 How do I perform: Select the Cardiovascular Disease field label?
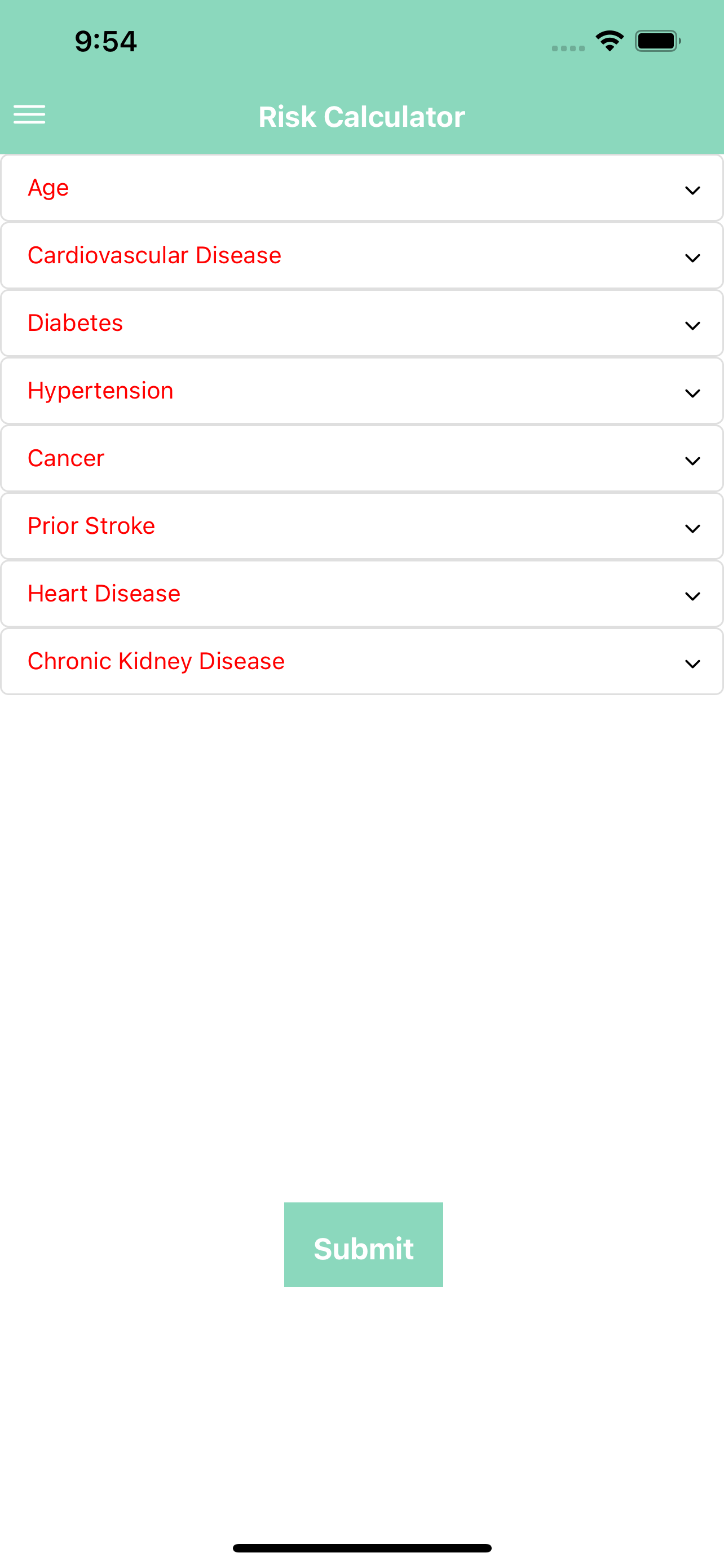point(154,255)
